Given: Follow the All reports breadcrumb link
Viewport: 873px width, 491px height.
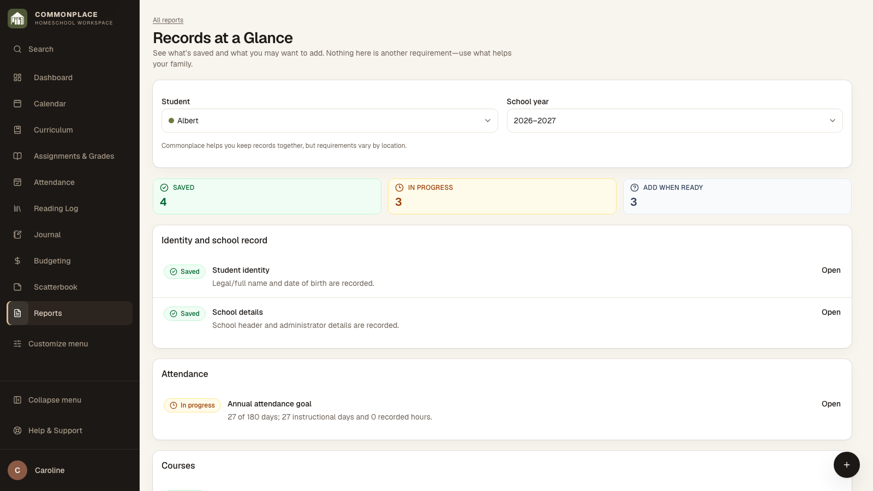Looking at the screenshot, I should (x=168, y=20).
